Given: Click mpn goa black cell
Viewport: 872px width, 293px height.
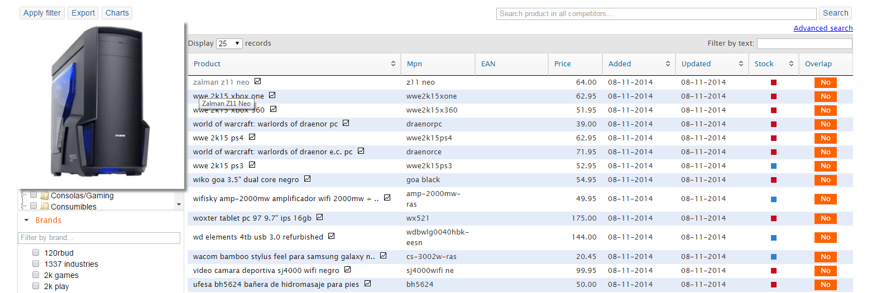Looking at the screenshot, I should click(423, 180).
